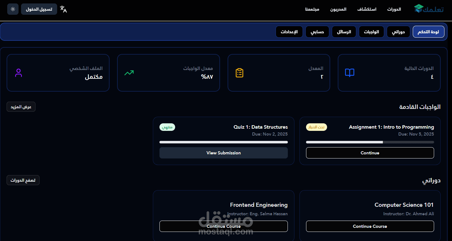The image size is (452, 241).
Task: Click View Submission for Quiz 1
Action: [x=223, y=153]
